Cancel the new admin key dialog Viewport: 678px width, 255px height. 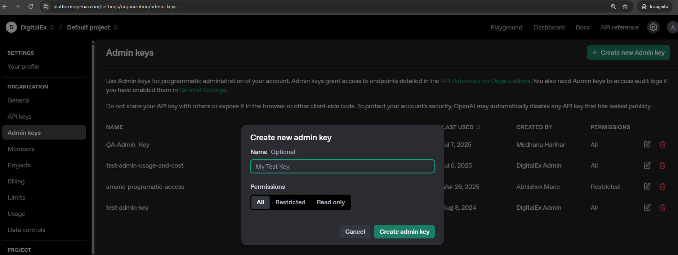pos(355,232)
